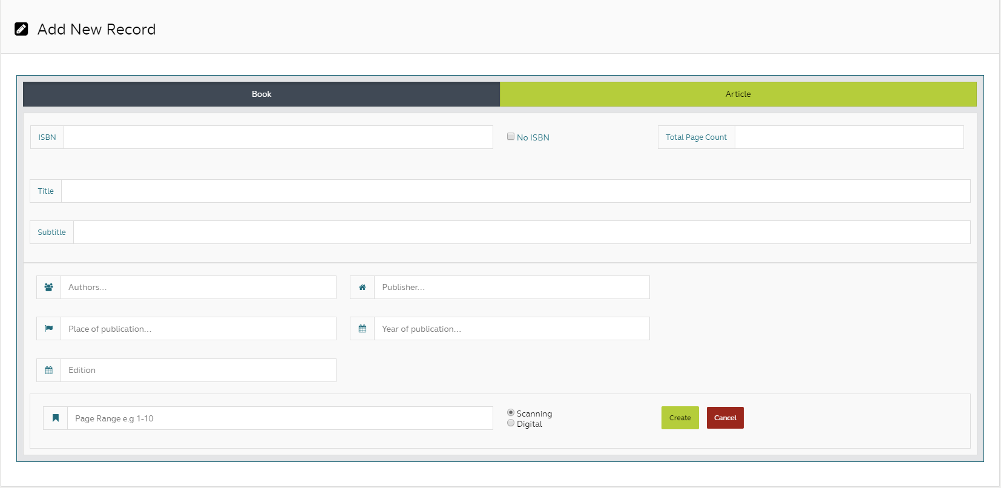This screenshot has height=488, width=1001.
Task: Focus the Subtitle input field
Action: [521, 232]
